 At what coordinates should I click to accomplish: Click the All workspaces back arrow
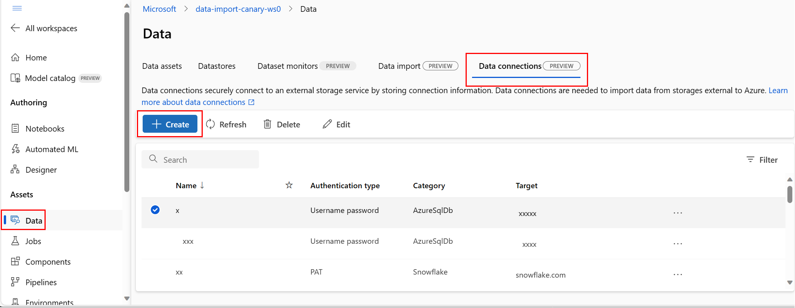pos(15,28)
